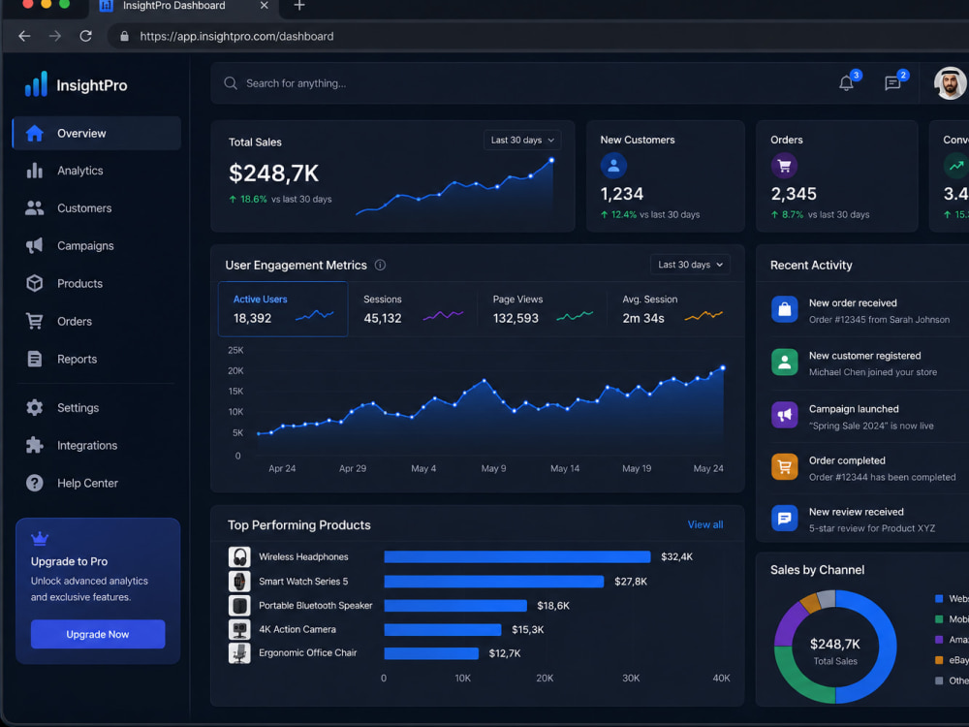The image size is (969, 727).
Task: Open Orders in the sidebar
Action: click(96, 322)
